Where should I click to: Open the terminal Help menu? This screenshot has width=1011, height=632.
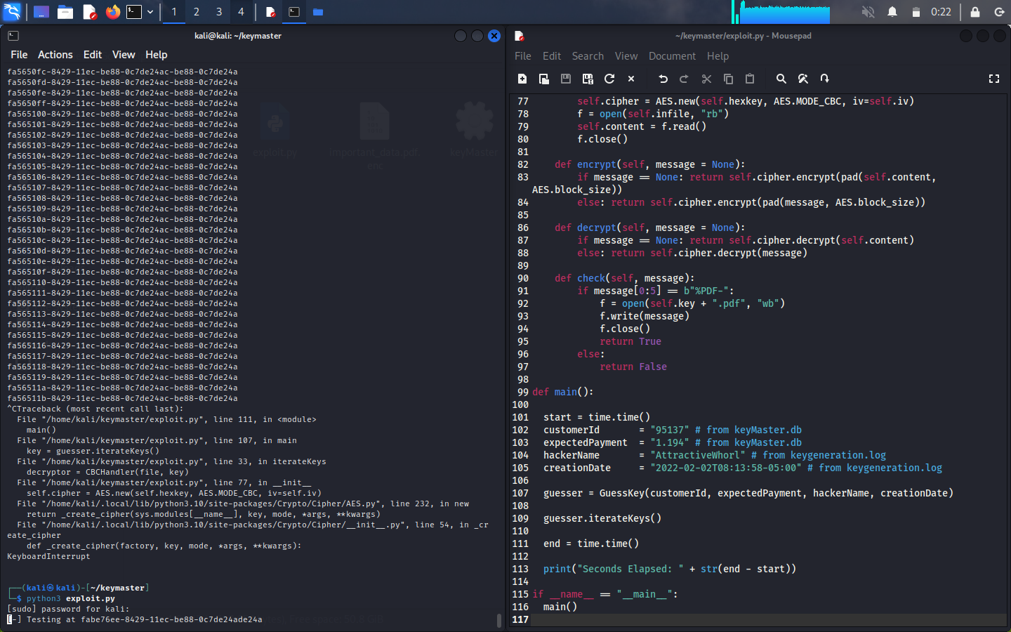157,55
